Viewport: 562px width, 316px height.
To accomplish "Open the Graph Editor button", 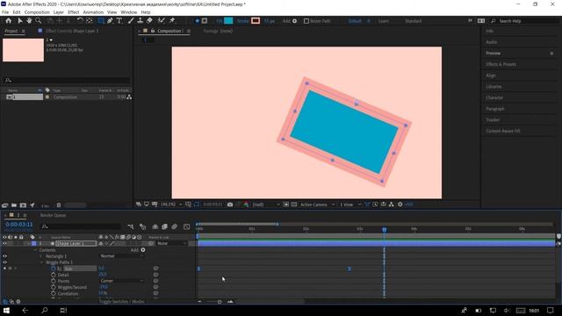I will [186, 226].
